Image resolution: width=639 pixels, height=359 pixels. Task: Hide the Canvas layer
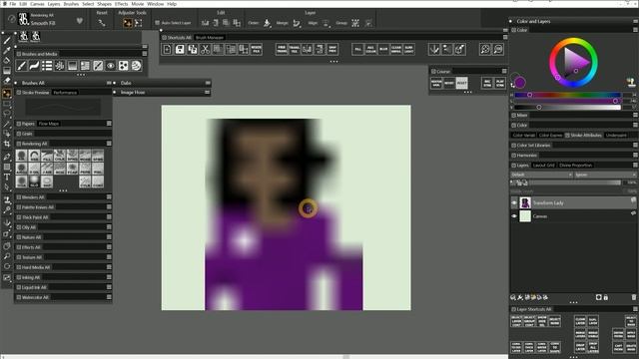pos(514,216)
